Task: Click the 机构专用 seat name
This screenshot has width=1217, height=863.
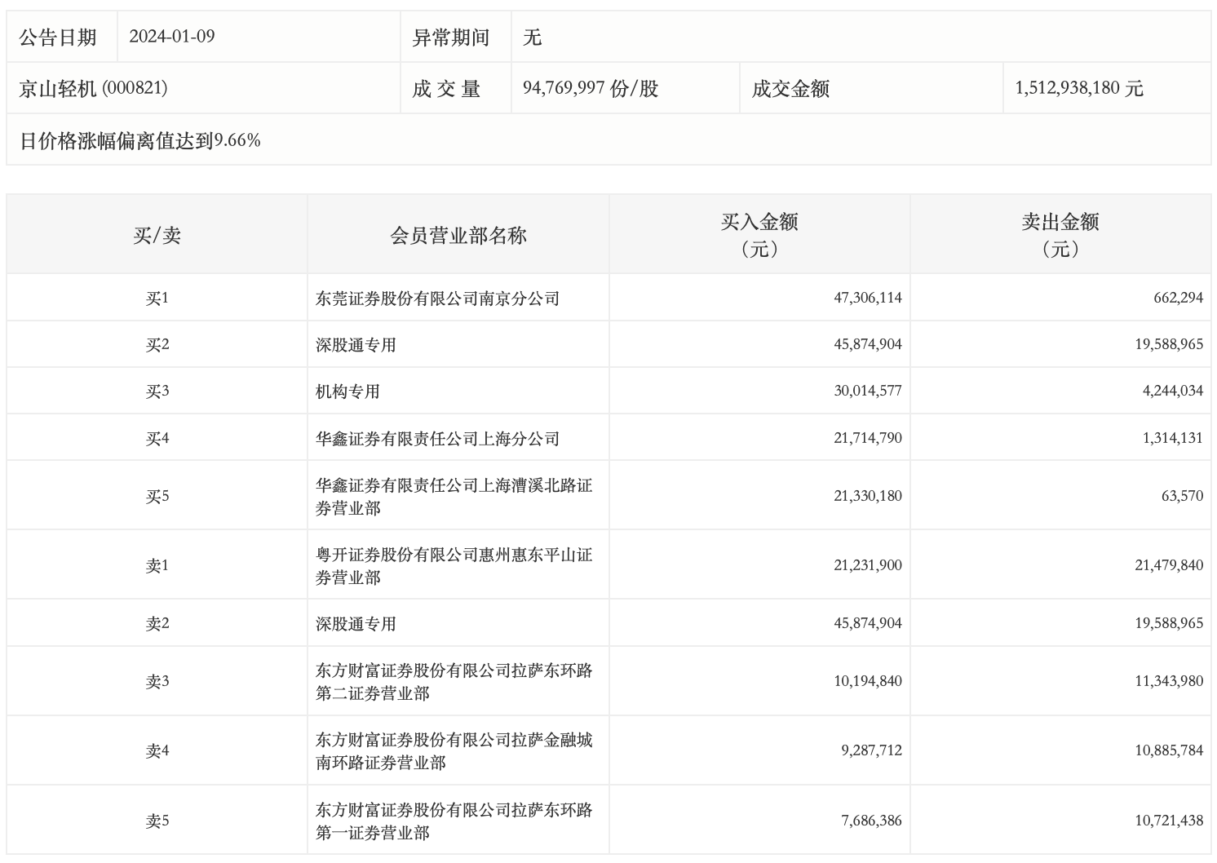Action: coord(347,392)
